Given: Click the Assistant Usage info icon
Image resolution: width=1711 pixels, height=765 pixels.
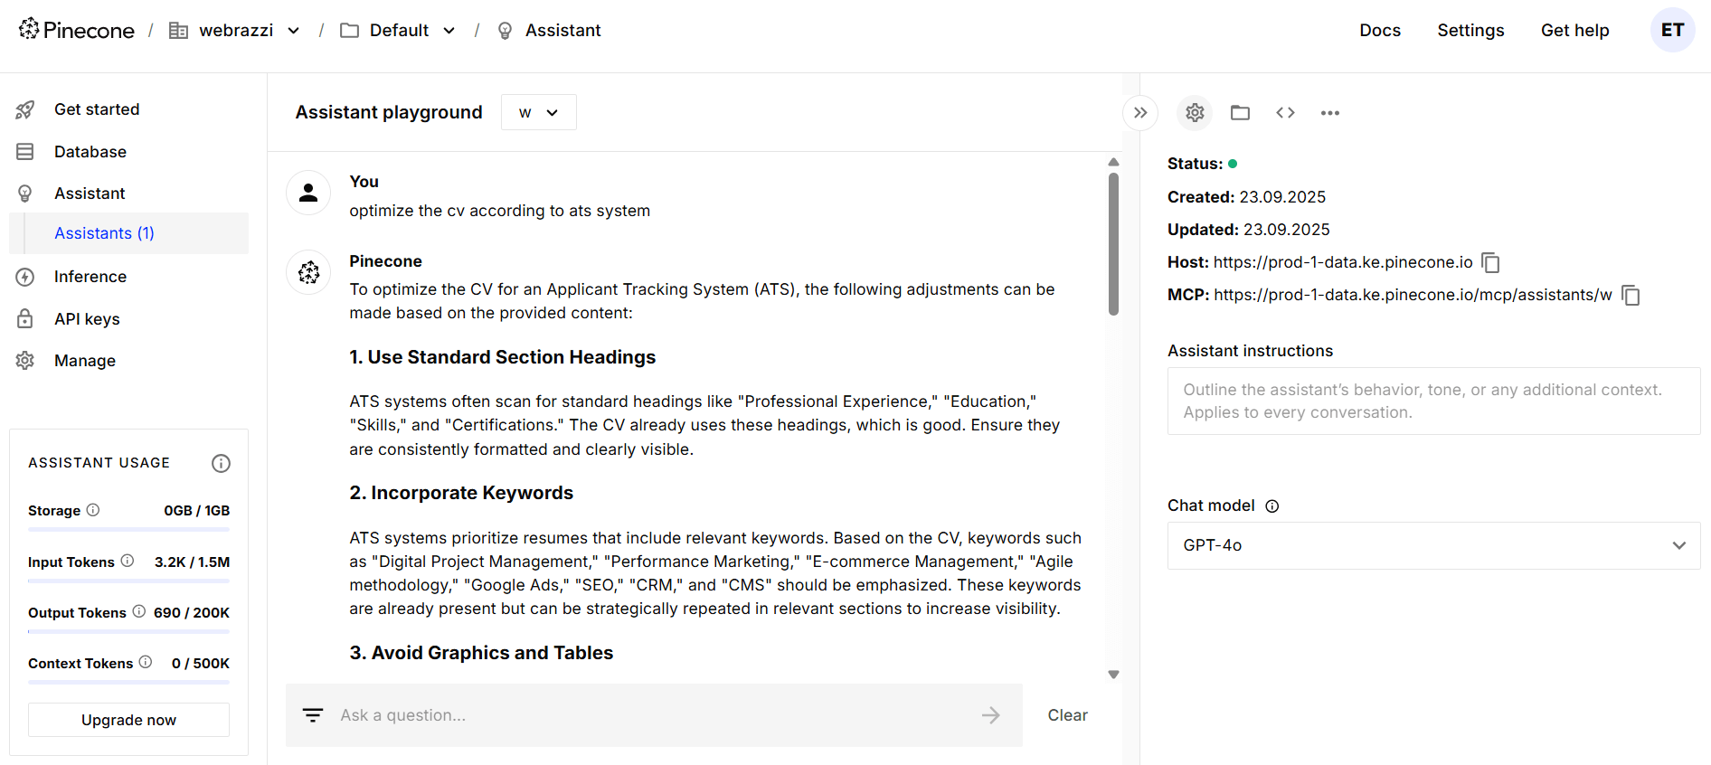Looking at the screenshot, I should coord(221,464).
